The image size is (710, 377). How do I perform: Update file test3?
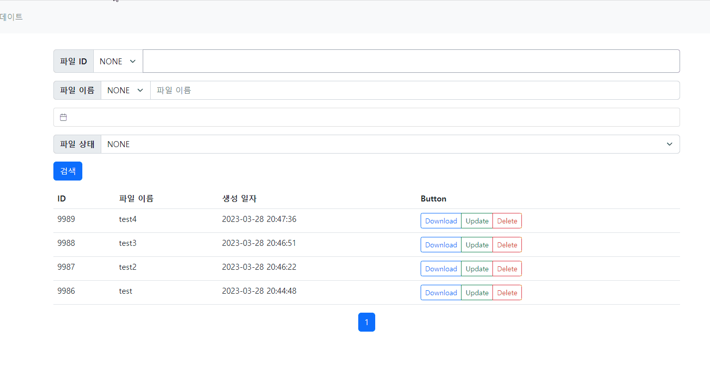(x=477, y=245)
